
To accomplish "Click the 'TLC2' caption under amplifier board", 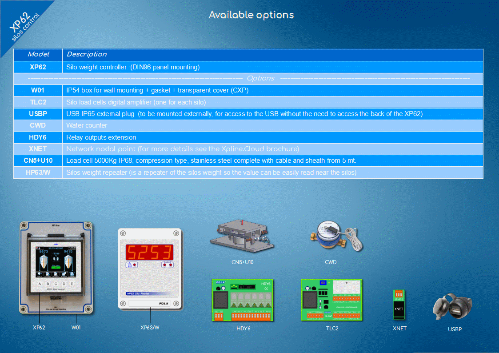I will tap(332, 329).
